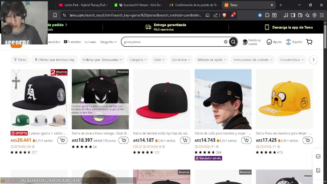Screen dimensions: 327x184
Task: Bookmark this page in the address bar
Action: point(55,15)
